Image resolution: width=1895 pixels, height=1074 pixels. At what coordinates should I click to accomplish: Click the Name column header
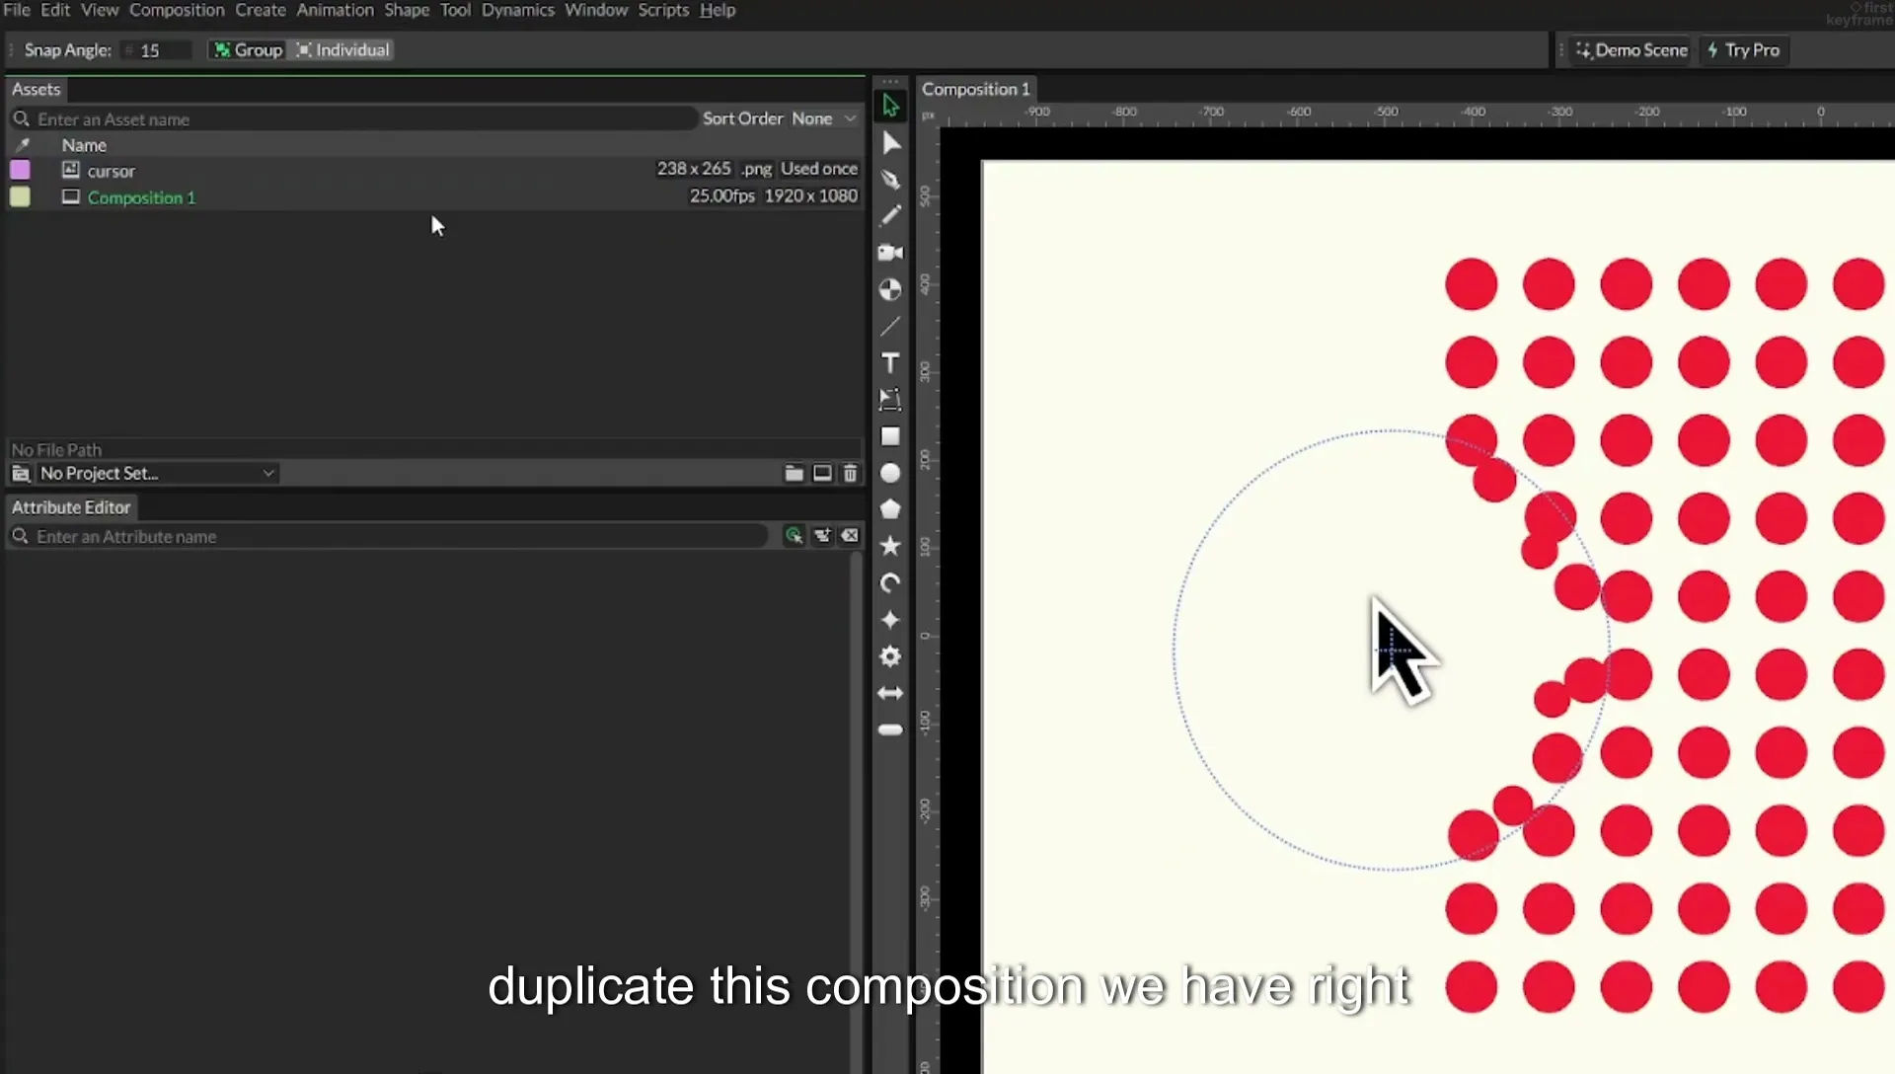[84, 145]
